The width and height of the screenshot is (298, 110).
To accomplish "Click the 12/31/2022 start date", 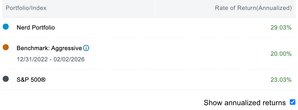I will (x=32, y=60).
